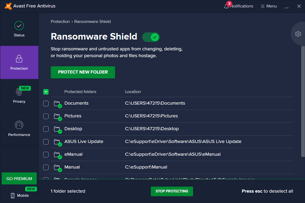This screenshot has width=305, height=203.
Task: Click the Mobile phone icon
Action: (x=13, y=196)
